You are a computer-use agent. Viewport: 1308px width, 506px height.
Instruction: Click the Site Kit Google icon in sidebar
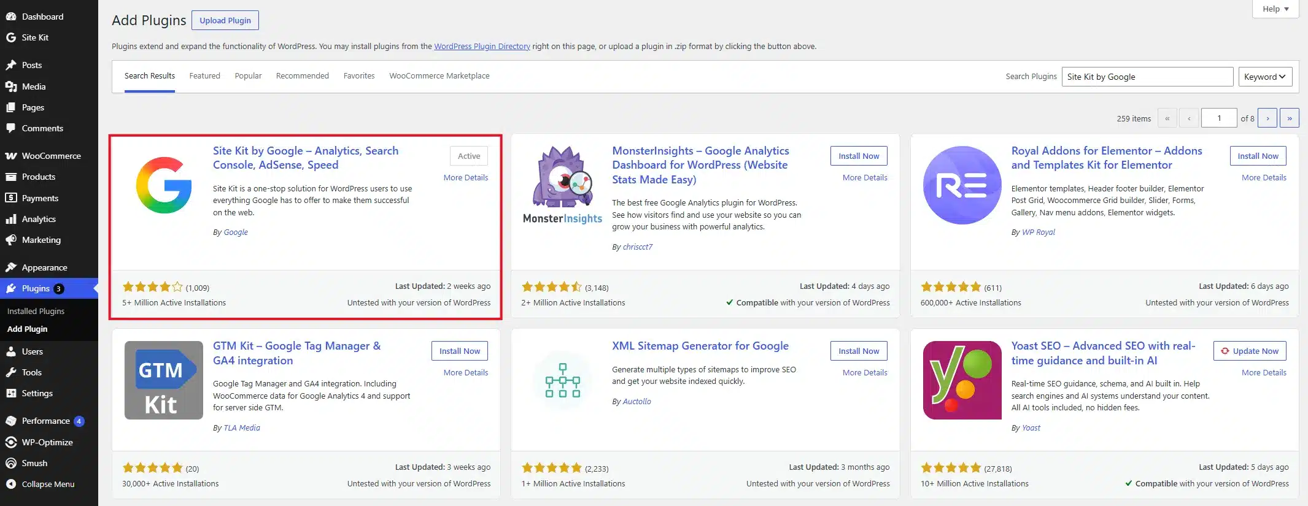pyautogui.click(x=10, y=37)
